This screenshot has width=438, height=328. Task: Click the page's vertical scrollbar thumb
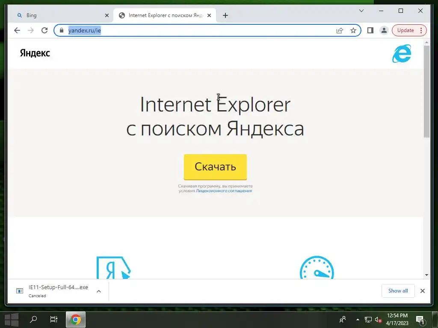click(x=426, y=91)
